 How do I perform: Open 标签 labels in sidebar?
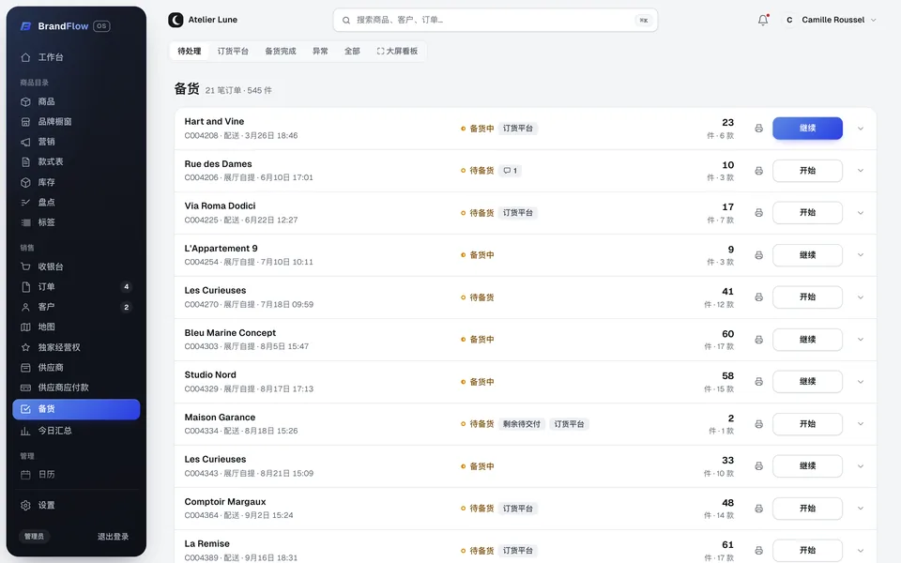[x=76, y=222]
